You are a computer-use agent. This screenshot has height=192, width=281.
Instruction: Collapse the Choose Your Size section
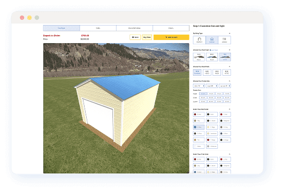(x=230, y=81)
